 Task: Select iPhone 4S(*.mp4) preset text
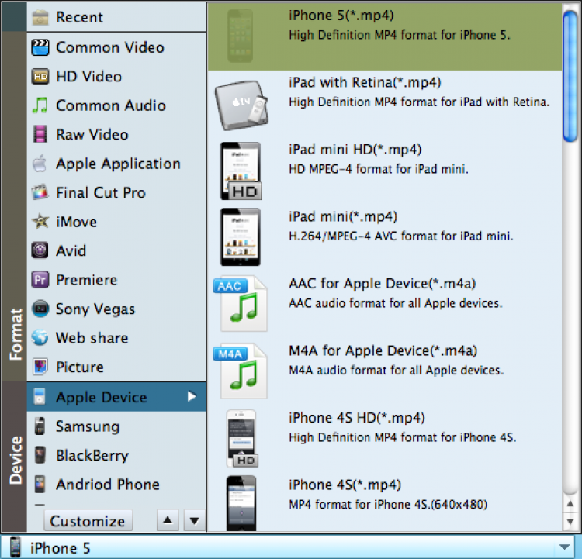(345, 485)
